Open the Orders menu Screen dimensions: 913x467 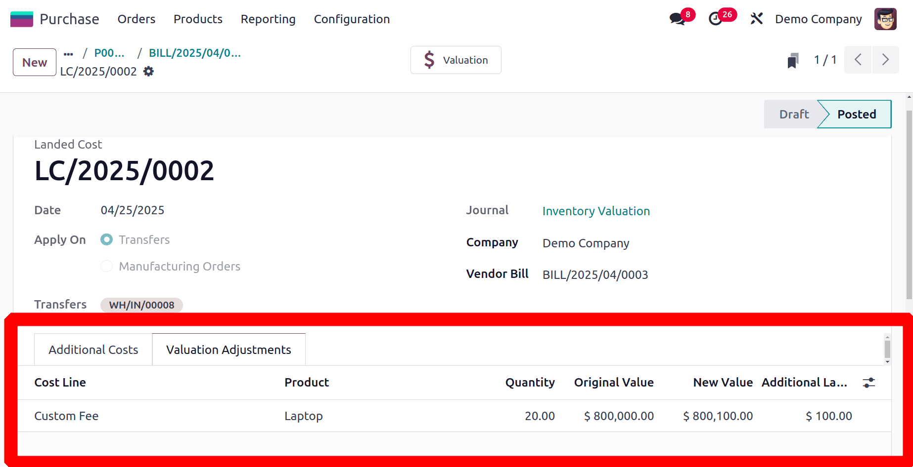137,19
